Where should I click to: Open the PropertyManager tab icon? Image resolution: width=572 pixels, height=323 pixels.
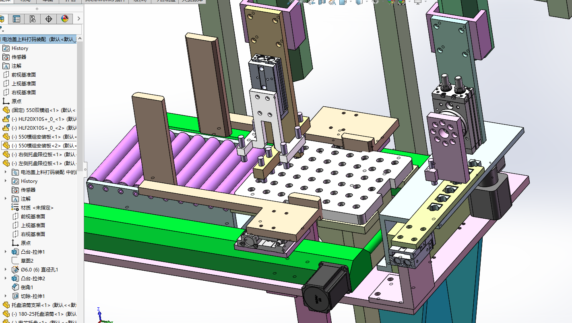coord(17,19)
